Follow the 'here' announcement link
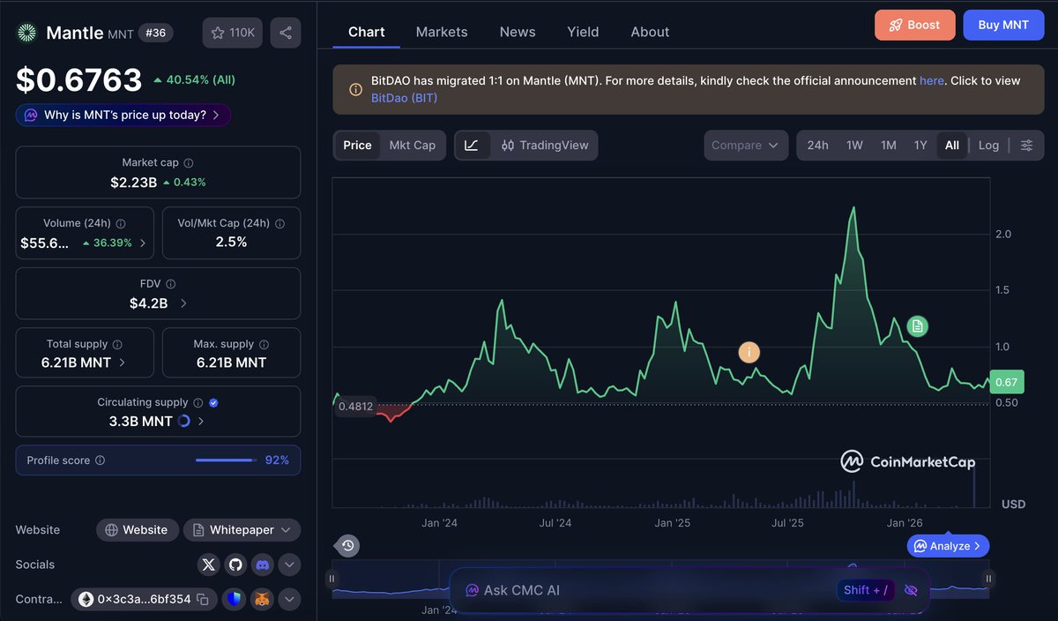The width and height of the screenshot is (1058, 621). point(932,80)
